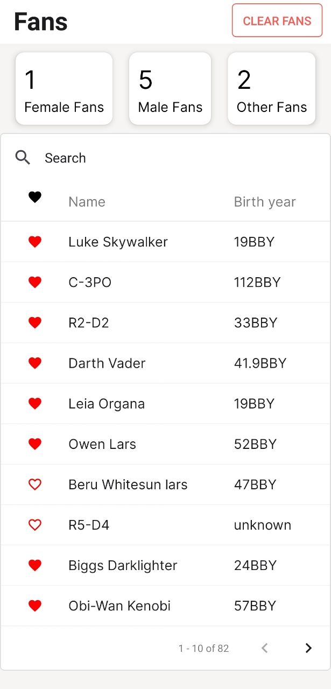The image size is (331, 689).
Task: Unfavorite Darth Vader
Action: tap(34, 363)
